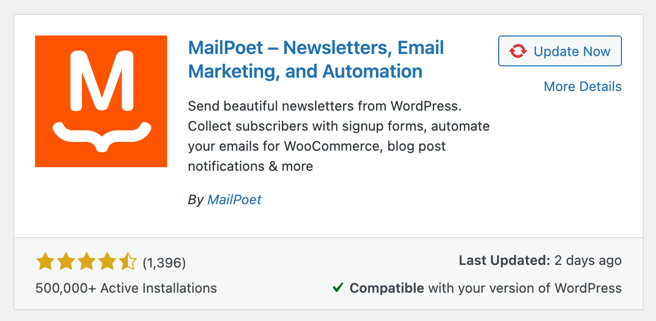Open More Details for MailPoet
Viewport: 656px width, 321px height.
pos(582,86)
